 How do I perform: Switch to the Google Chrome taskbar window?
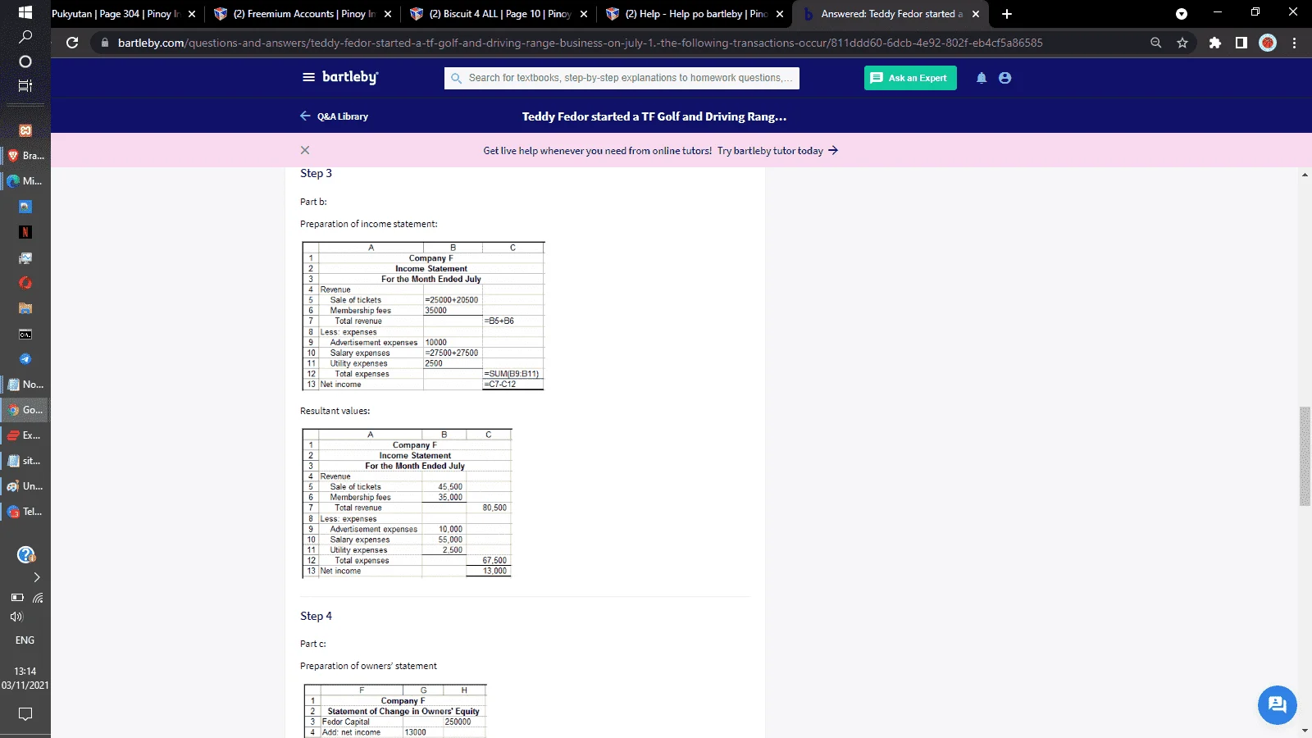[x=25, y=410]
